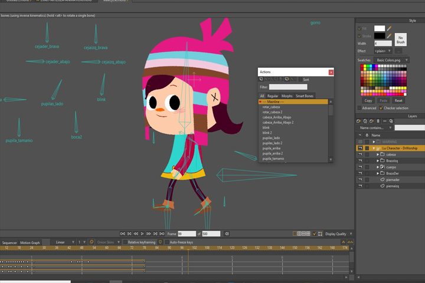Click the new action icon in Actions window
The width and height of the screenshot is (425, 283).
pos(261,79)
